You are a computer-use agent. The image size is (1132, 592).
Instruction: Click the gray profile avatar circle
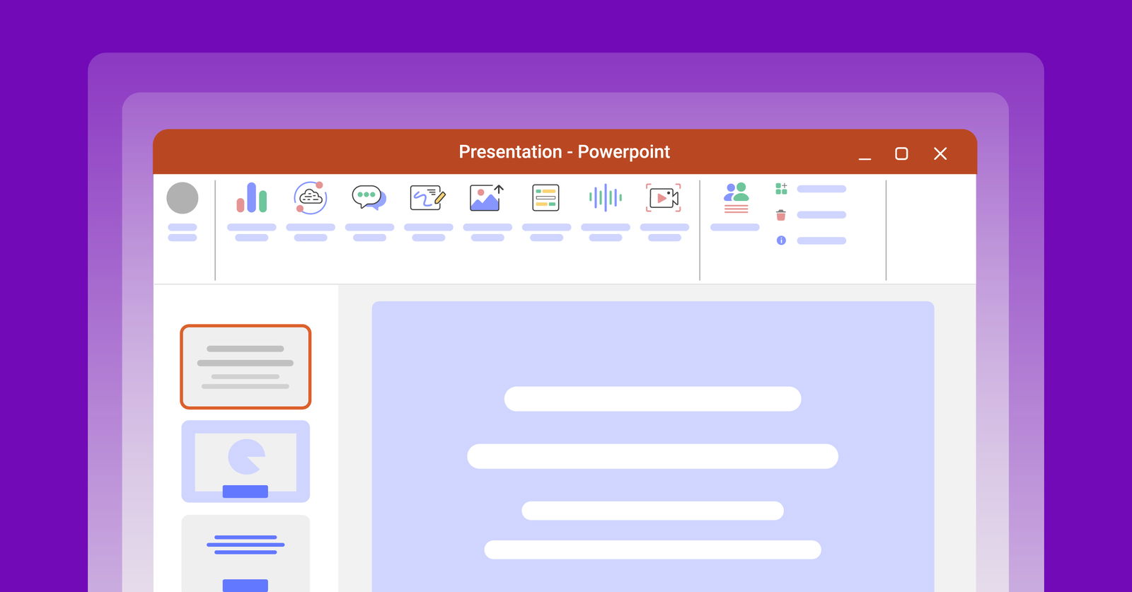point(183,198)
